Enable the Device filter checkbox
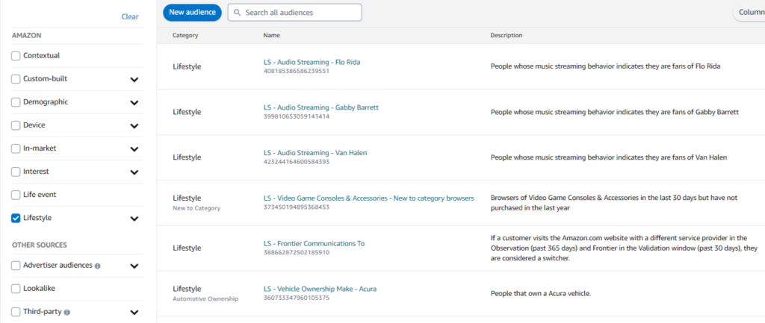 click(16, 125)
